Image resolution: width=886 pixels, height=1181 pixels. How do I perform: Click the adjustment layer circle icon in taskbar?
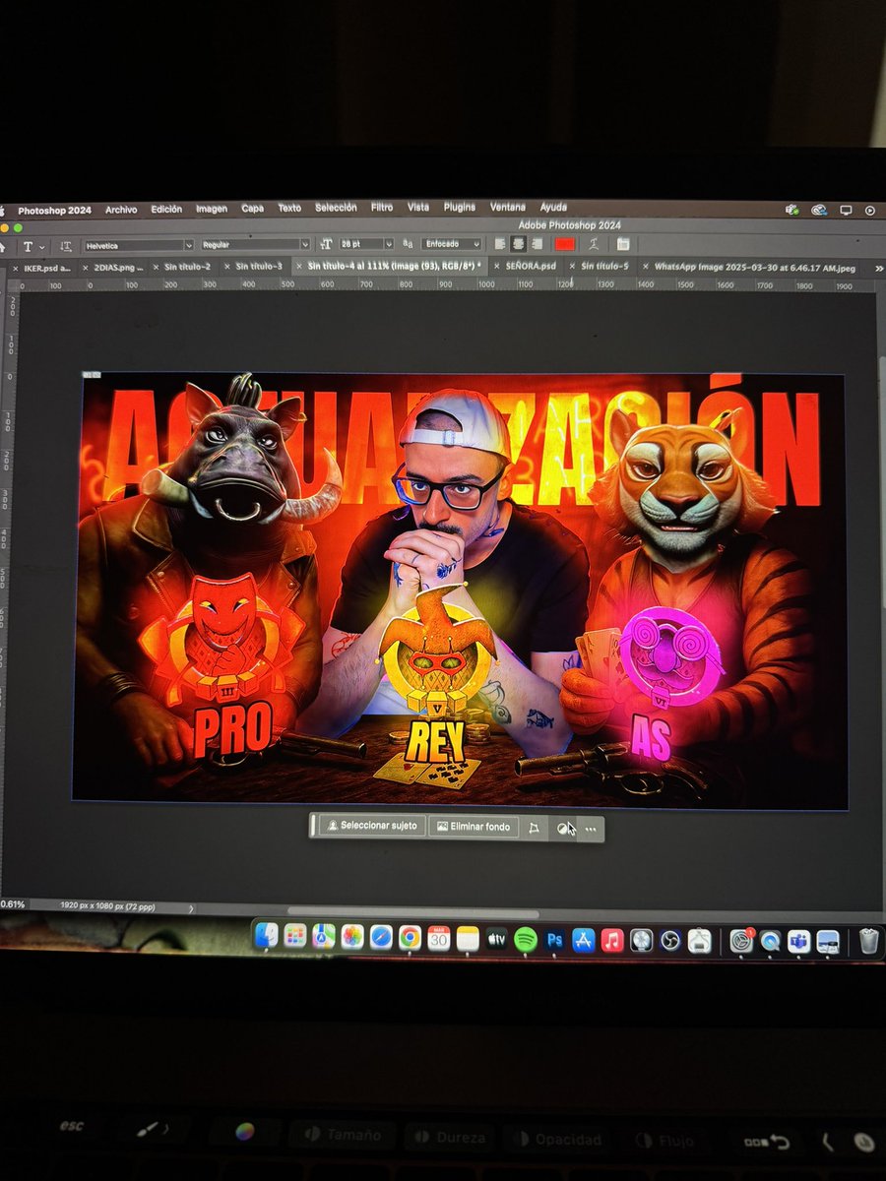[563, 829]
